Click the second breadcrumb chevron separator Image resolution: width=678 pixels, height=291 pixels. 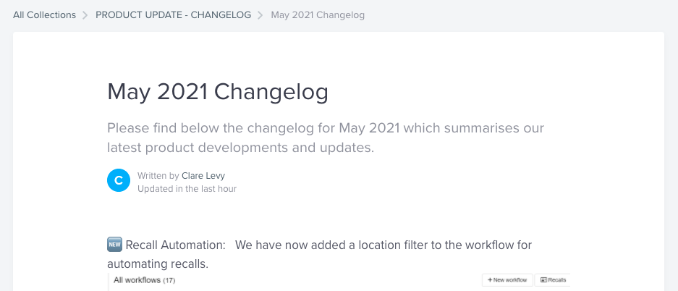tap(261, 15)
